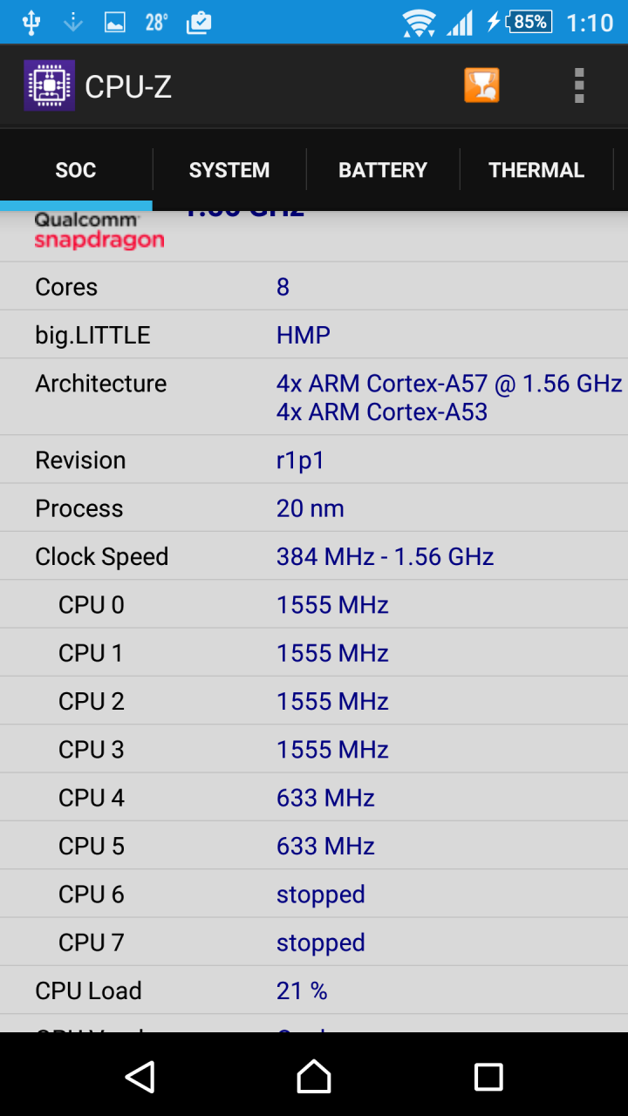Tap the Android home navigation button
This screenshot has height=1116, width=628.
(314, 1077)
